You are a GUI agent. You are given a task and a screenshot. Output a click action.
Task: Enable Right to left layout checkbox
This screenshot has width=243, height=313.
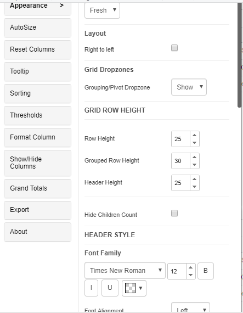(174, 48)
